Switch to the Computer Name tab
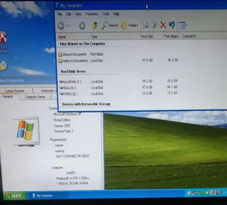Screen dimensions: 227x205 pos(35,97)
